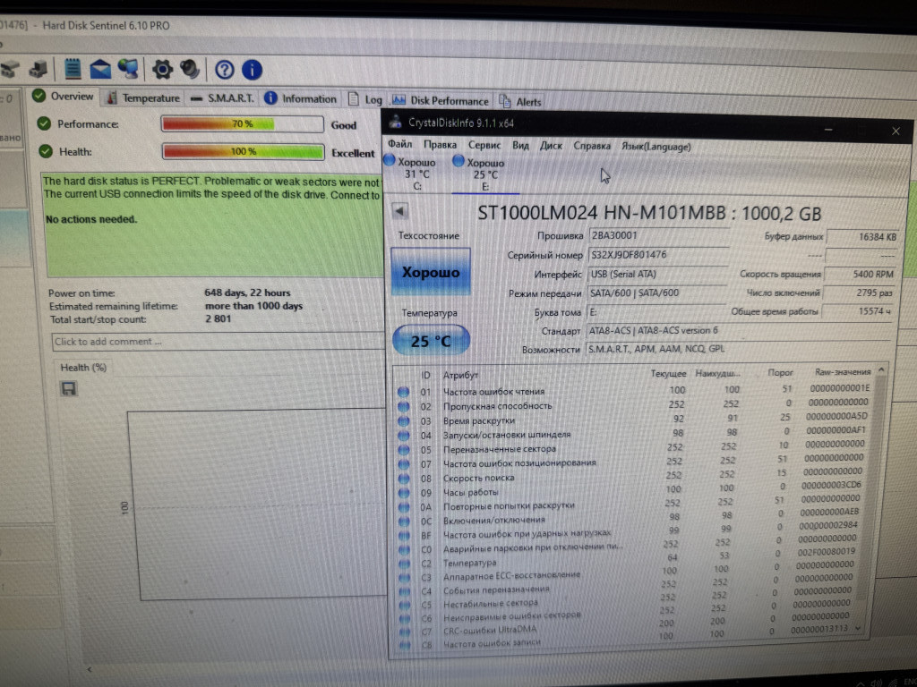Click the globe network monitor toolbar icon
Screen dimensions: 917x687
(128, 69)
